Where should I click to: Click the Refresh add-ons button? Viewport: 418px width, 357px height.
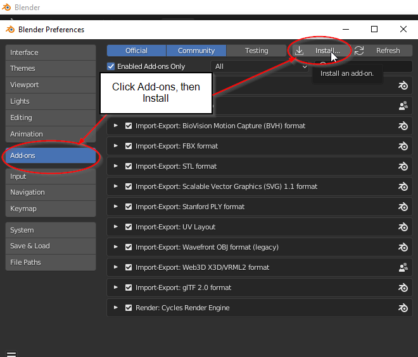(382, 51)
